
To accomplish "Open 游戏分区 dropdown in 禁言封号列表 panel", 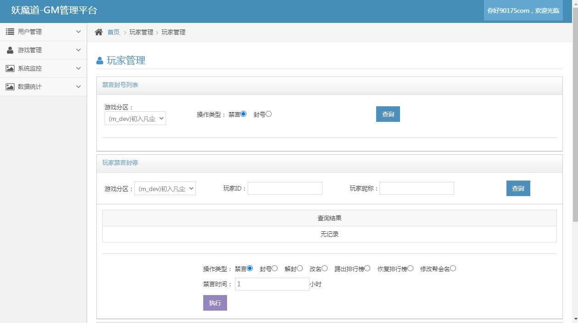I will [135, 119].
